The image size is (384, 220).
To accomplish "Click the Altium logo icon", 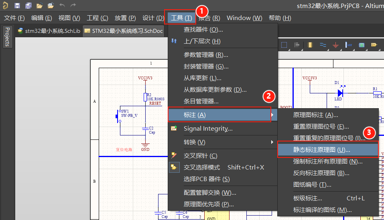I will coord(5,5).
